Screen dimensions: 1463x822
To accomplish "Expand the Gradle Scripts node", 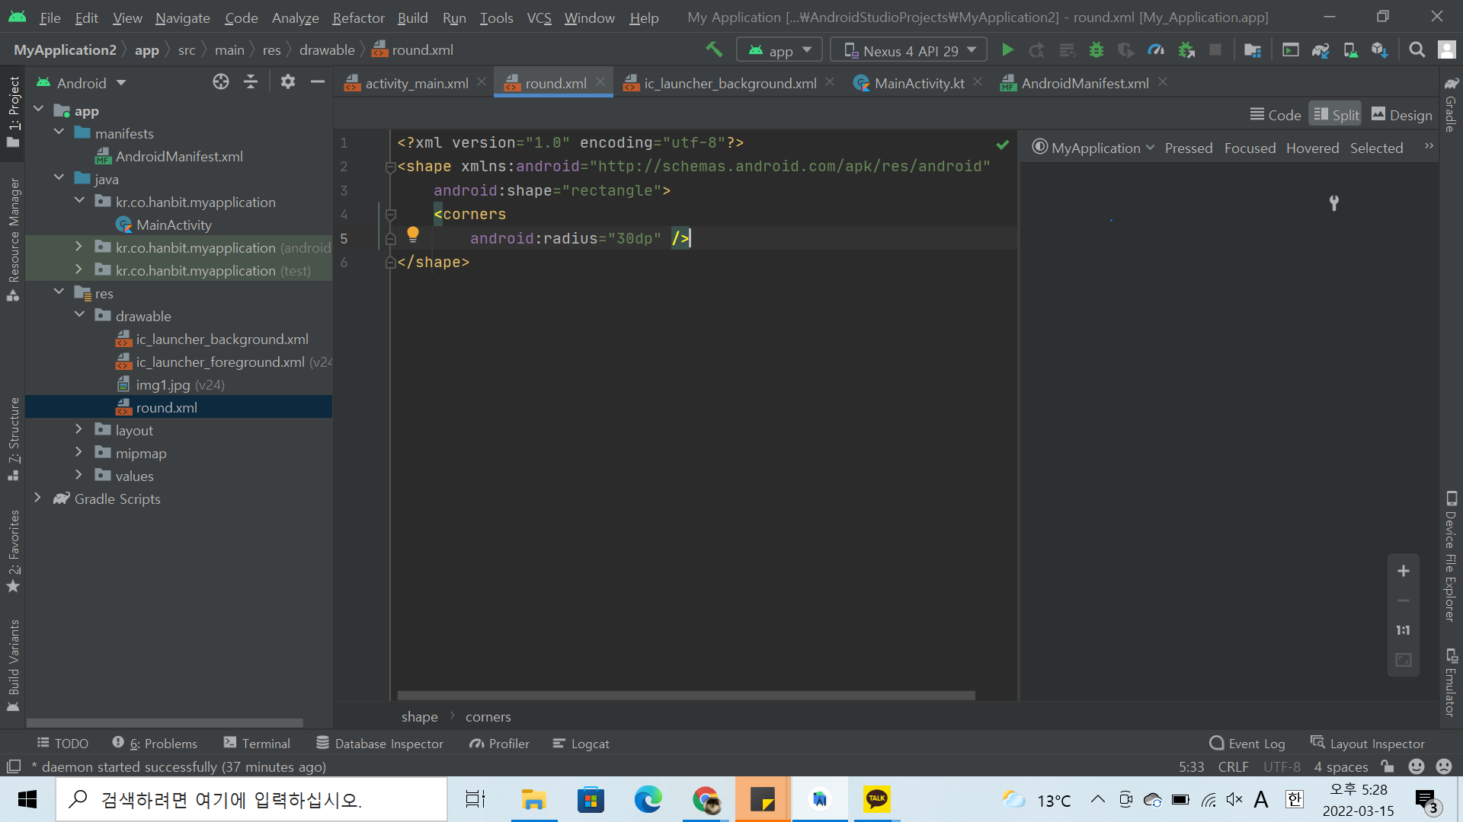I will [37, 499].
